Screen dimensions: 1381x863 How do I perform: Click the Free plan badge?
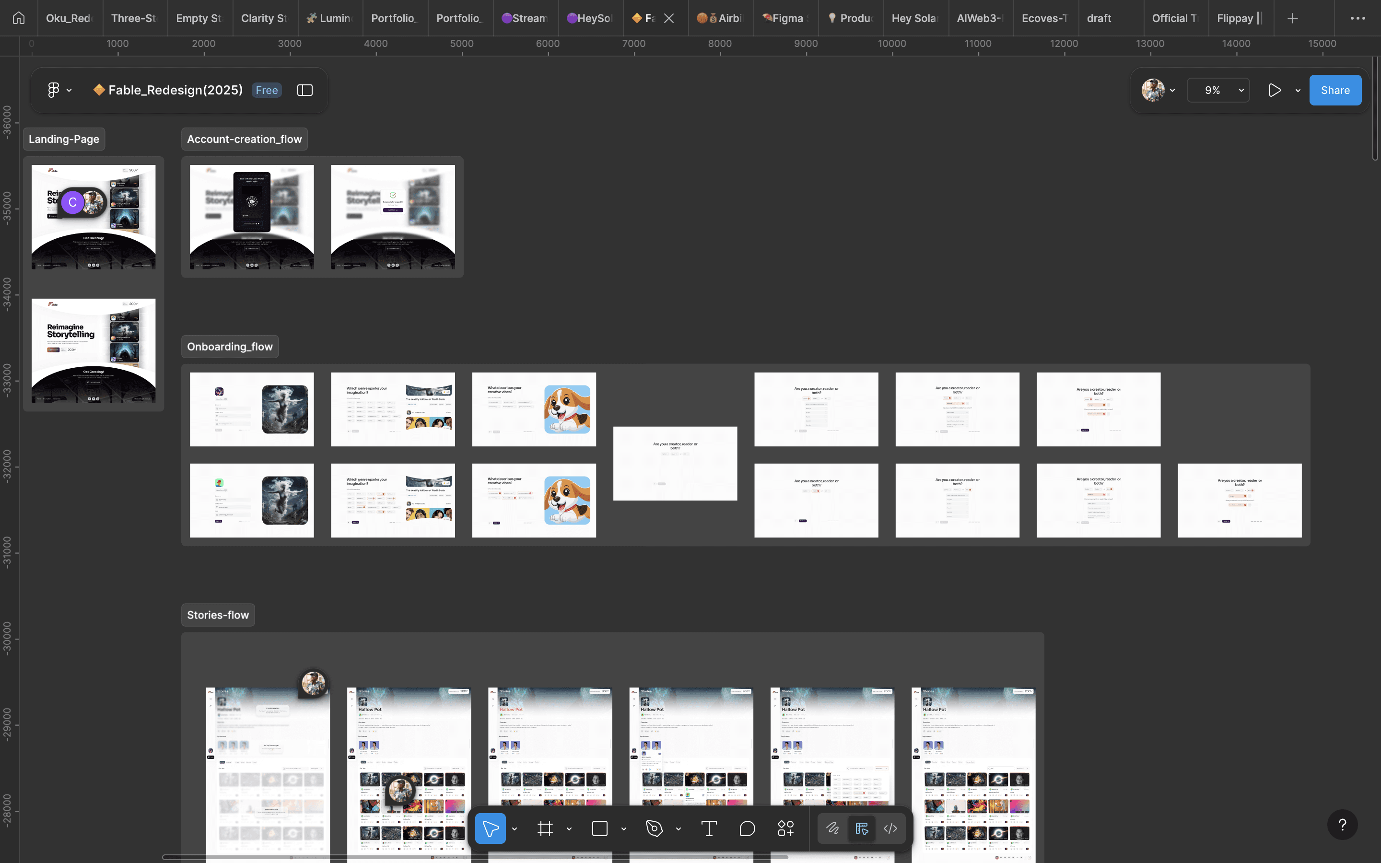tap(267, 90)
